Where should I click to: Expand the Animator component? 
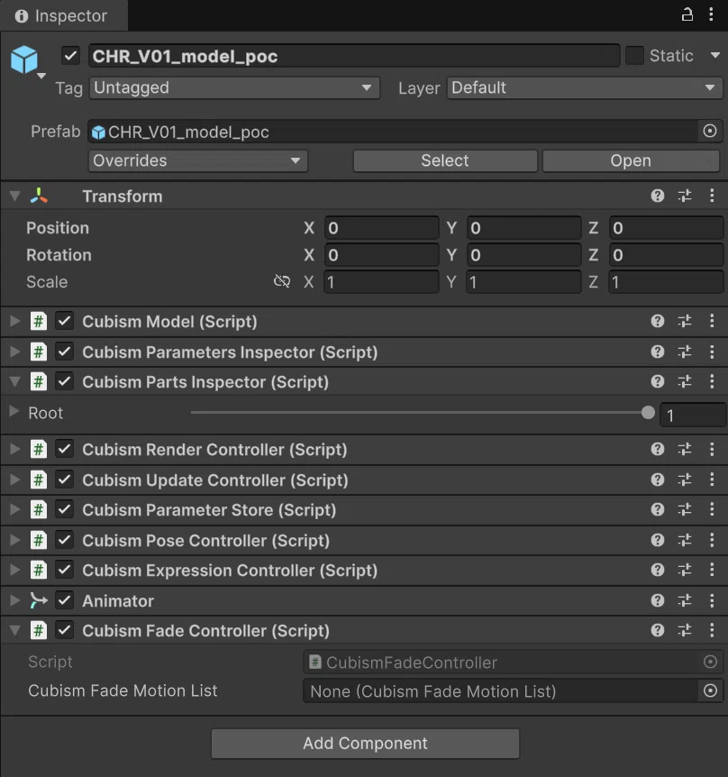14,600
